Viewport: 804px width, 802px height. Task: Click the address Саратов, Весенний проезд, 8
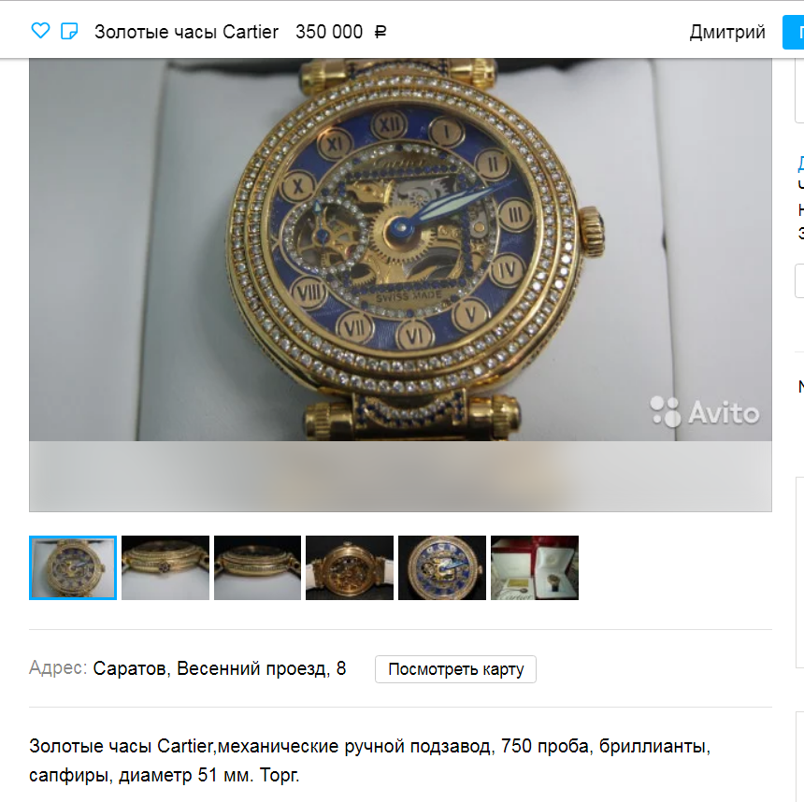220,668
